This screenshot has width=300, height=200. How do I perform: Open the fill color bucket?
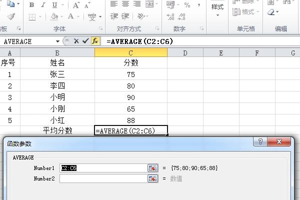54,17
